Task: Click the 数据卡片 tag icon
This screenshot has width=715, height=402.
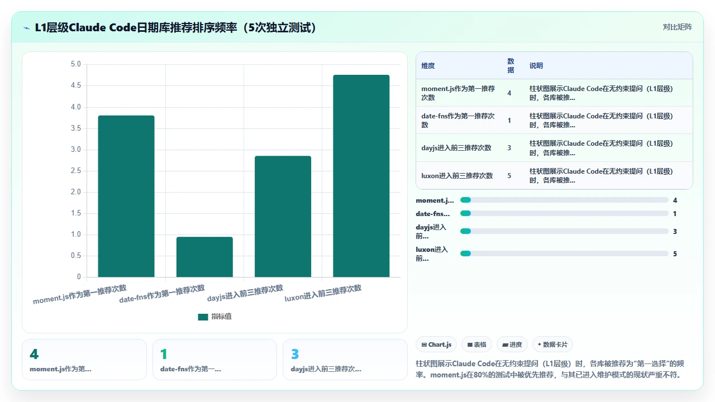Action: tap(539, 344)
